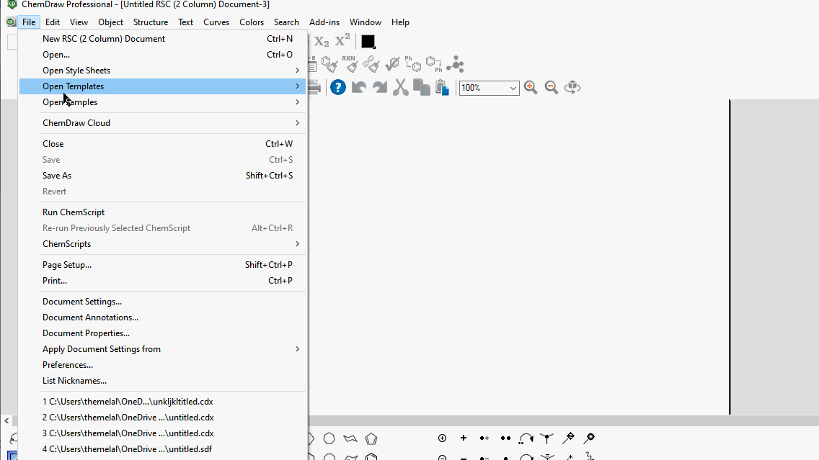Click the Undo arrow icon
Screen dimensions: 819x460
tap(359, 87)
